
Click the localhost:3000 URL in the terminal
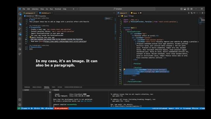[x=78, y=94]
